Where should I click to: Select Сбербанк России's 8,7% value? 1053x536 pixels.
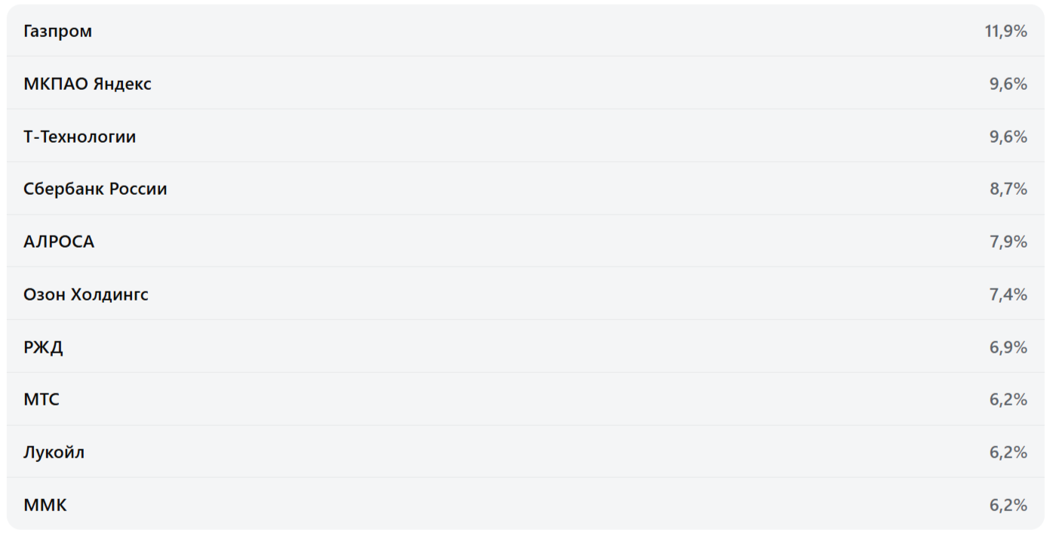1008,189
